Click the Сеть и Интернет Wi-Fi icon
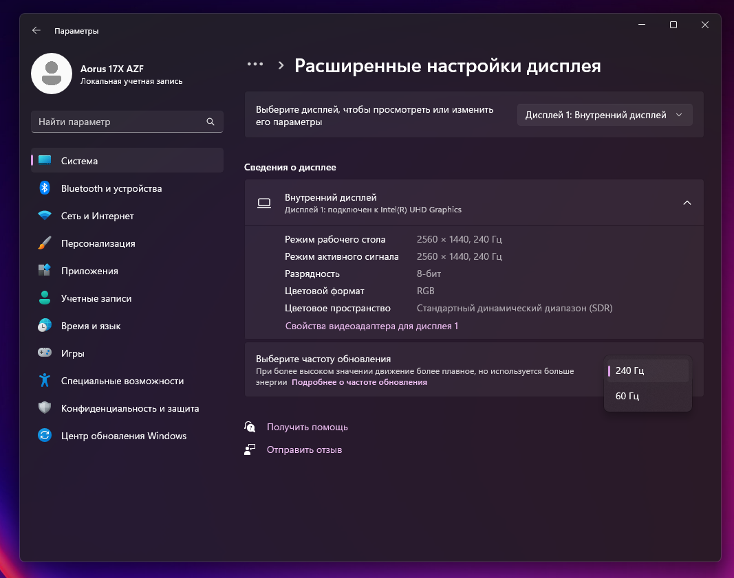The image size is (734, 578). point(45,216)
